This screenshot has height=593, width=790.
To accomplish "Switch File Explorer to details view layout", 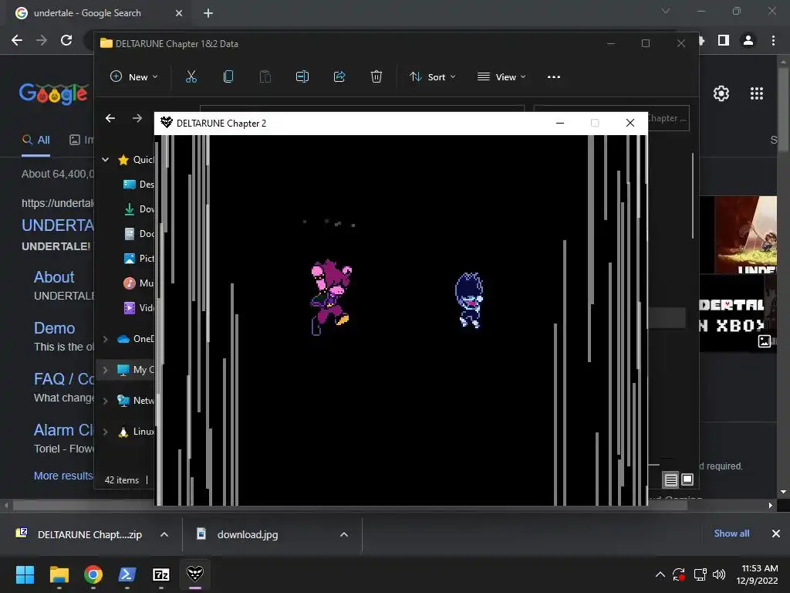I will [670, 479].
